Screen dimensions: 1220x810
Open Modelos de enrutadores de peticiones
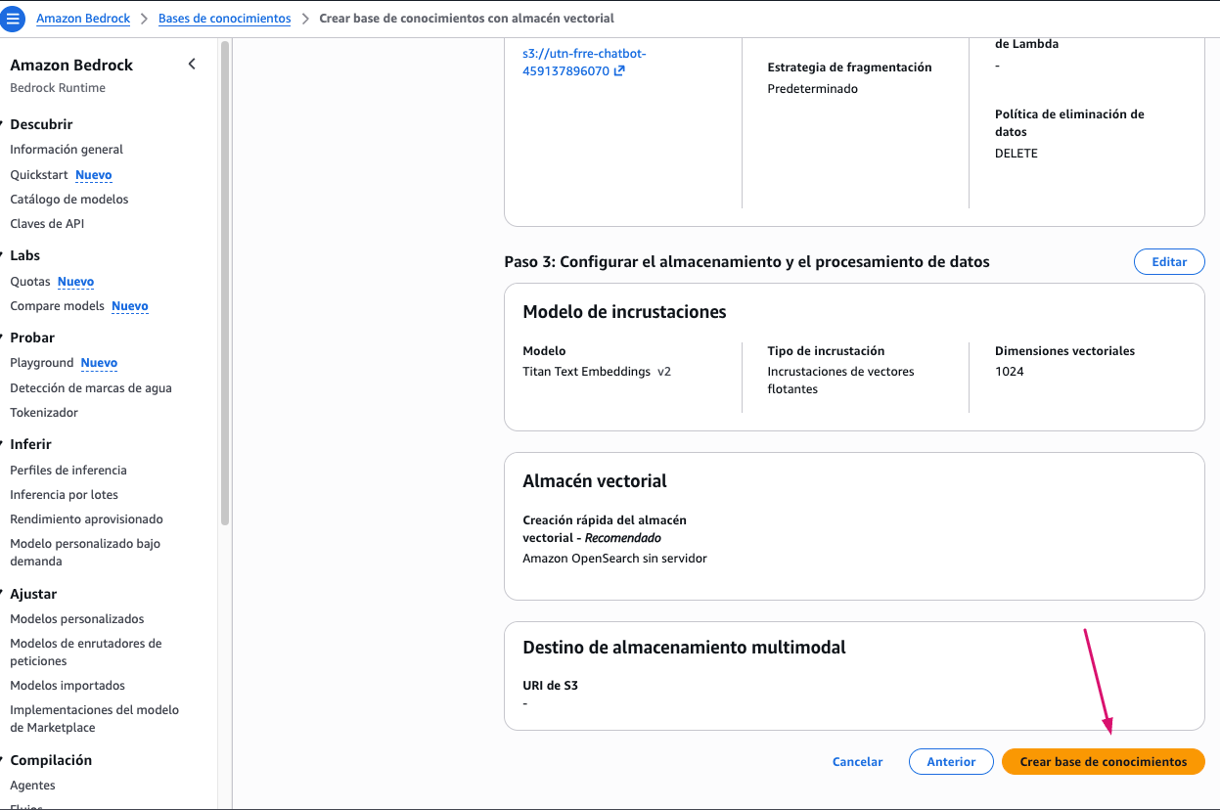click(86, 652)
